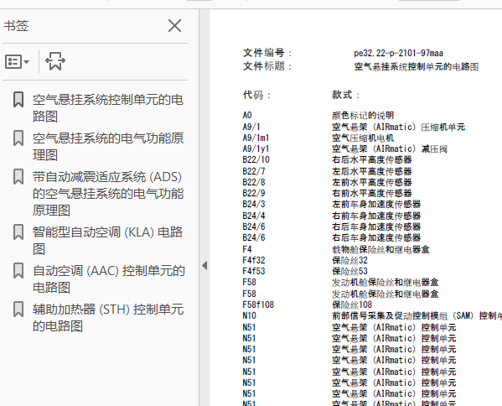
Task: Click the 文件标题 label
Action: (267, 66)
